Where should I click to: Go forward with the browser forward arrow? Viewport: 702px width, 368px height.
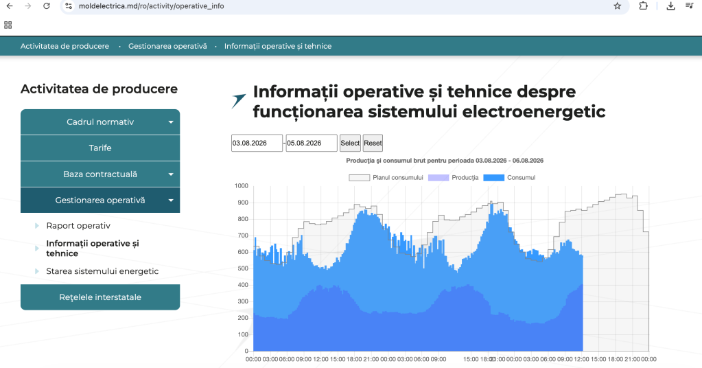tap(27, 5)
